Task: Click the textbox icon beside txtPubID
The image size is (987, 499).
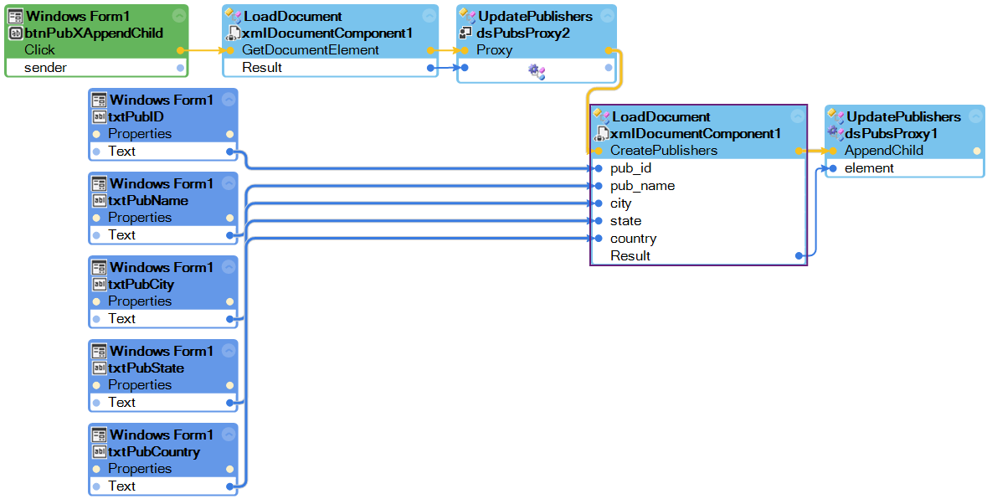Action: coord(99,116)
